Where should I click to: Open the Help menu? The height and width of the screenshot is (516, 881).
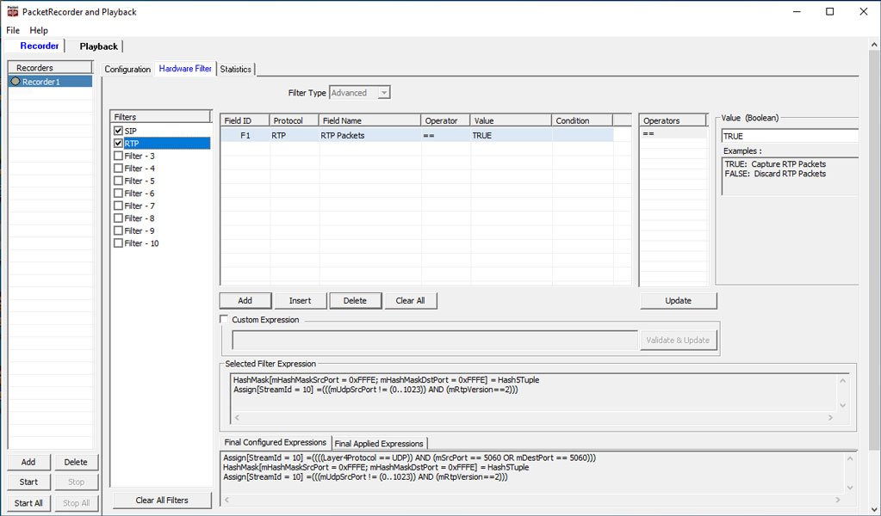click(x=39, y=30)
